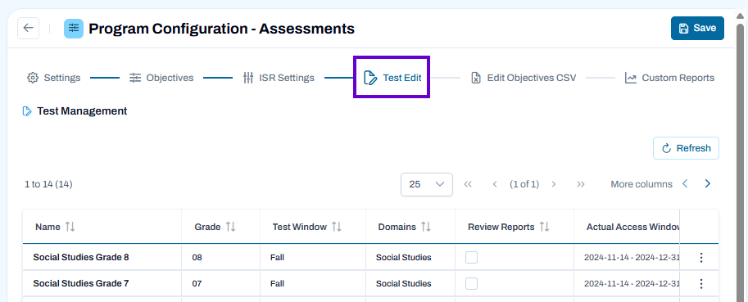Open the Custom Reports step

(x=670, y=78)
